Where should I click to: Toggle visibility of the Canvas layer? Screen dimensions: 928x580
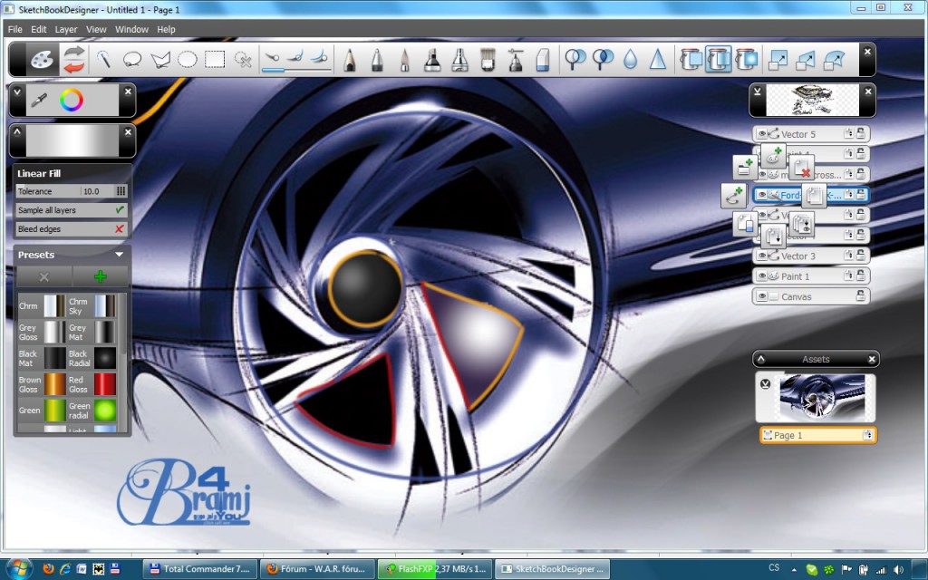(x=761, y=296)
